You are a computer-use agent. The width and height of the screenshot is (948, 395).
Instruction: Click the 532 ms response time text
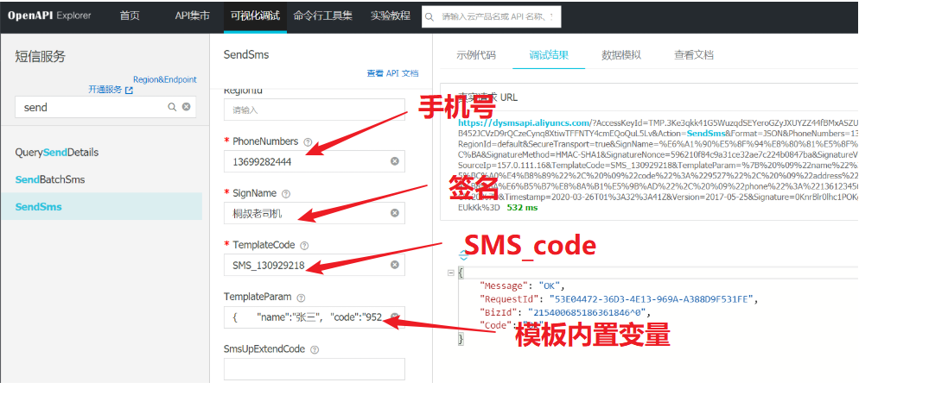pyautogui.click(x=522, y=208)
